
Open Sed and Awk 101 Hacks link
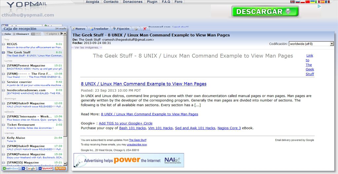coord(195,128)
